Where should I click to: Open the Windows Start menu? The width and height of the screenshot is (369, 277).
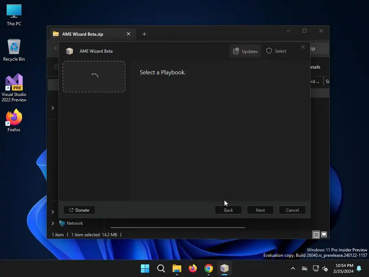tap(145, 268)
